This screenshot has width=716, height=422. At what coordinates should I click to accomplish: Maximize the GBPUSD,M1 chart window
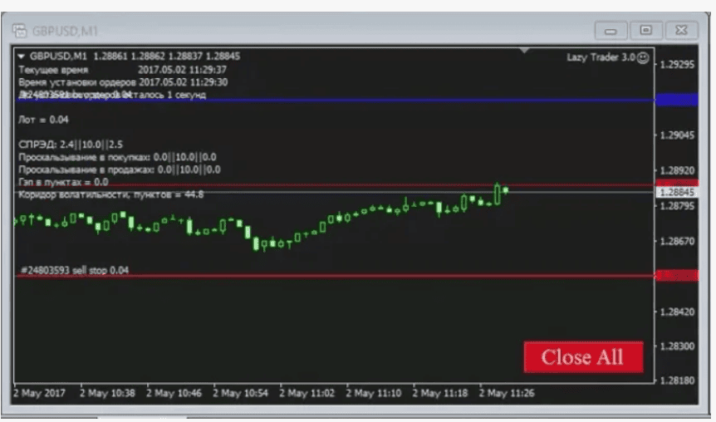[x=645, y=30]
